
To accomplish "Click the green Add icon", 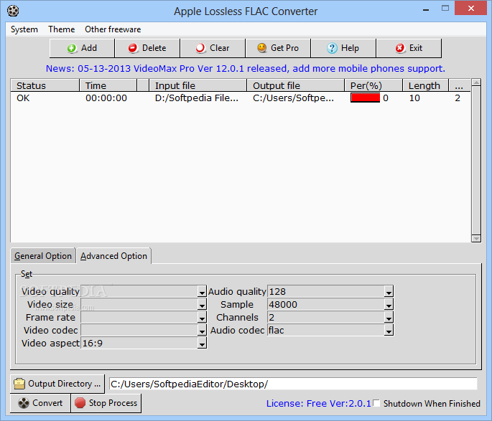I will (72, 48).
